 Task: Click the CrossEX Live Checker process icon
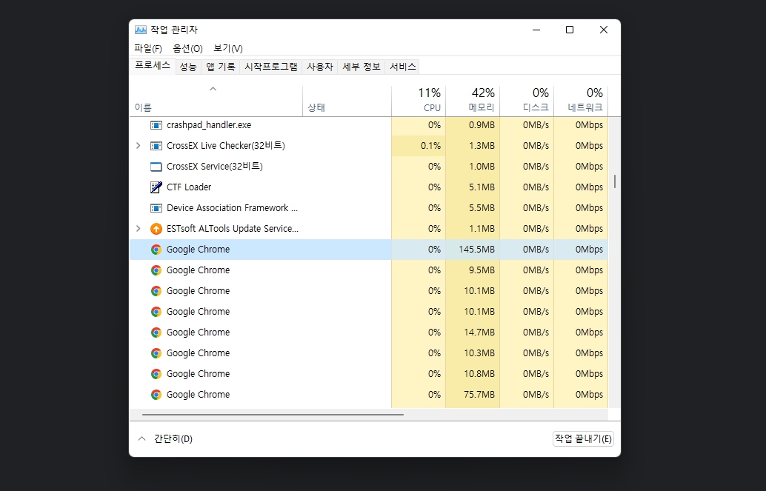click(x=156, y=146)
